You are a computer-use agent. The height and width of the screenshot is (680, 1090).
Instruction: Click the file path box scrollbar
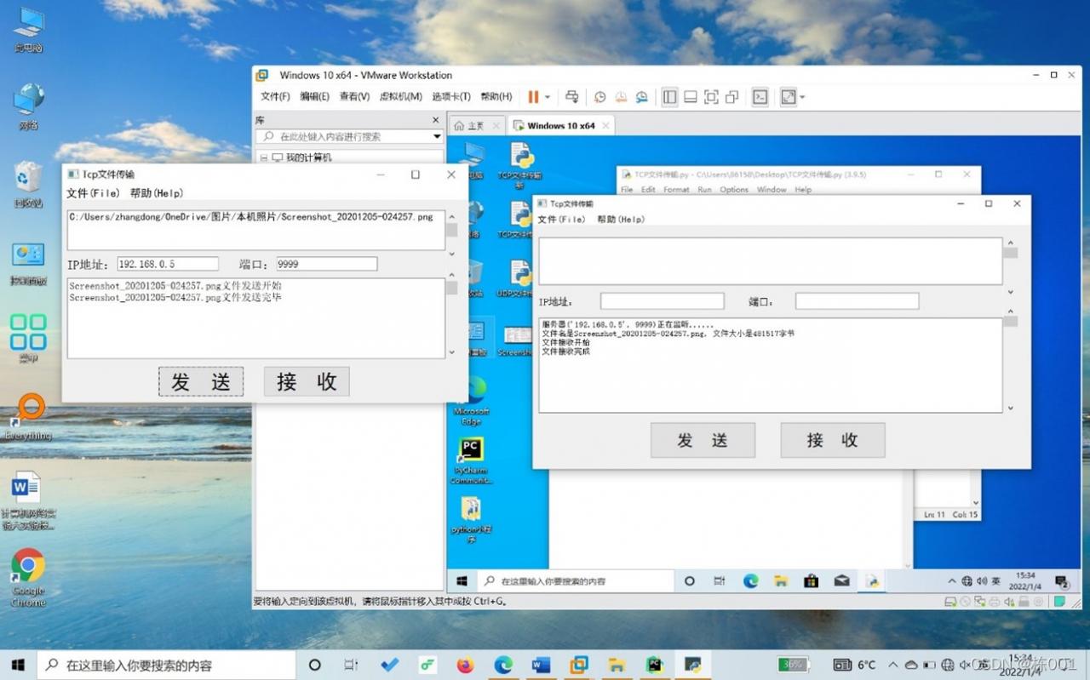tap(451, 230)
